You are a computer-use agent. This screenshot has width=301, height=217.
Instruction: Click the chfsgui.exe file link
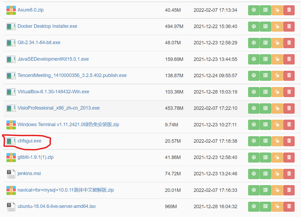coord(29,141)
